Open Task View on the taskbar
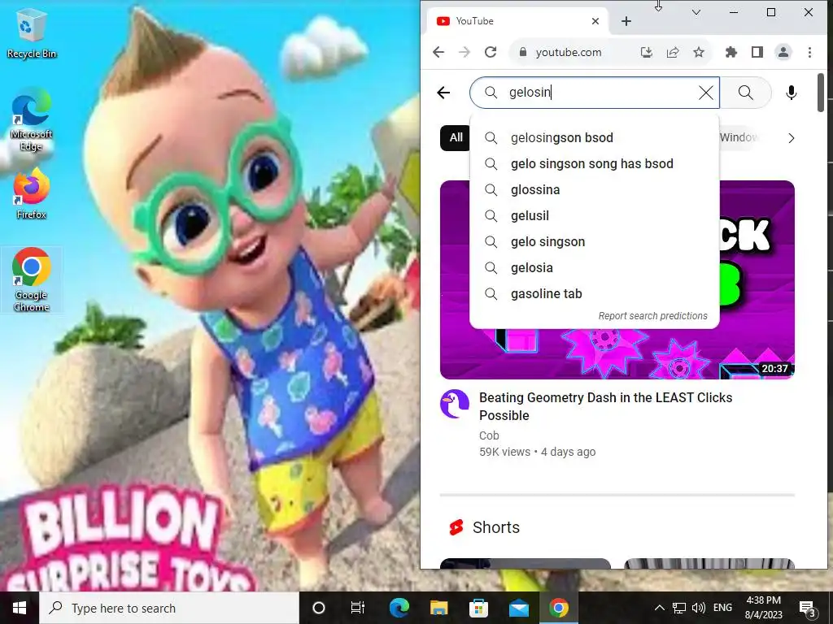833x624 pixels. point(358,608)
